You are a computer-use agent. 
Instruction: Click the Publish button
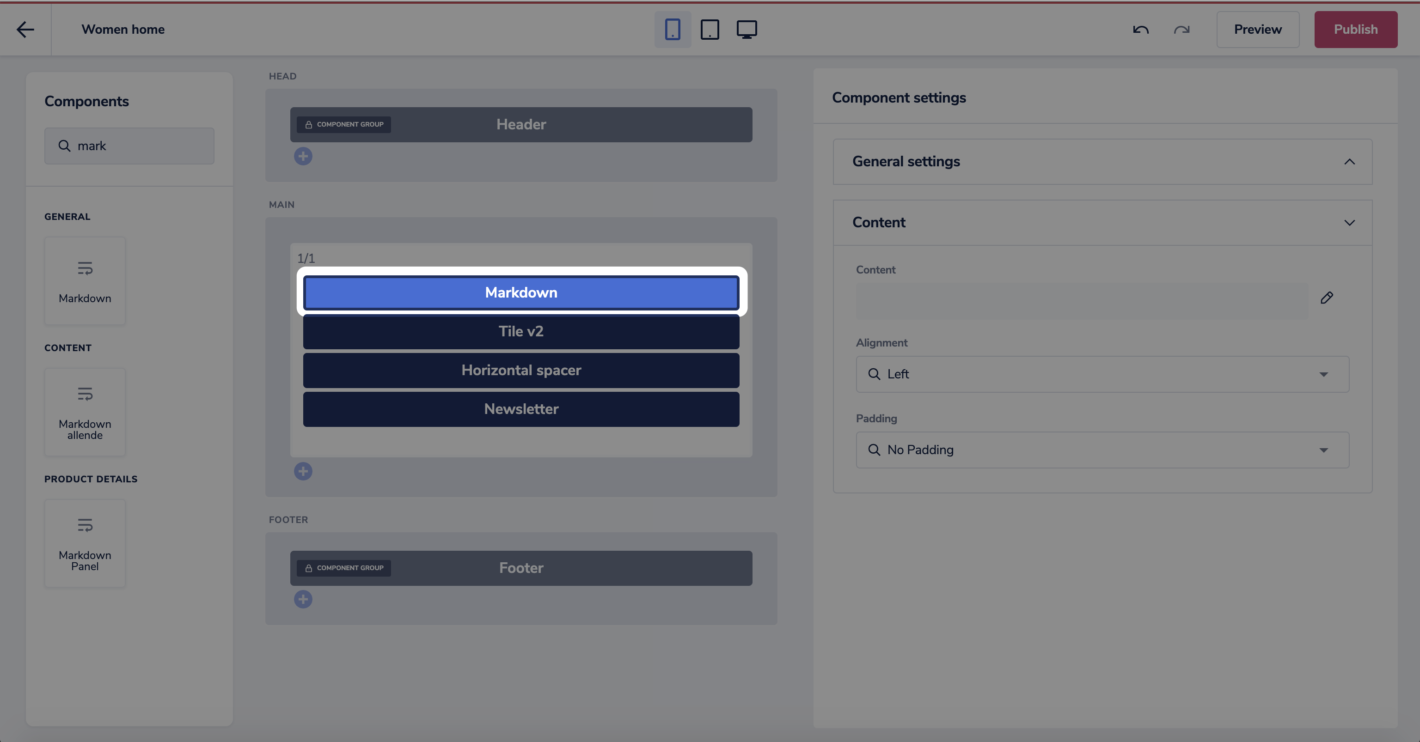1355,29
